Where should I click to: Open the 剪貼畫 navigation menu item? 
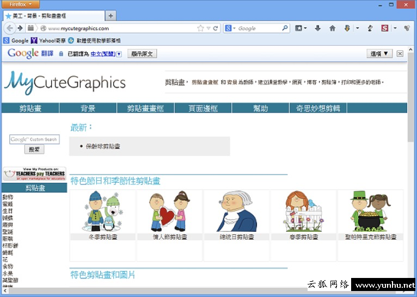[30, 108]
